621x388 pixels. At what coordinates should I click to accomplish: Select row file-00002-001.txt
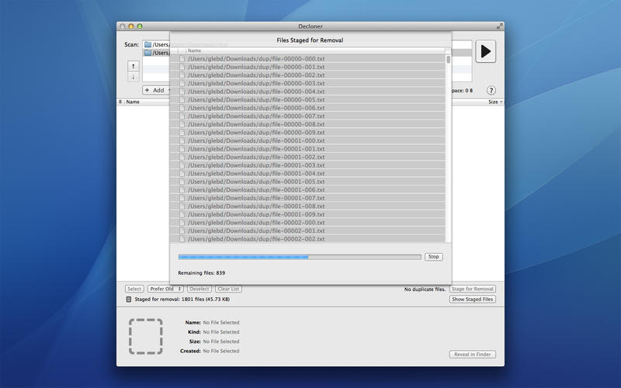click(307, 230)
